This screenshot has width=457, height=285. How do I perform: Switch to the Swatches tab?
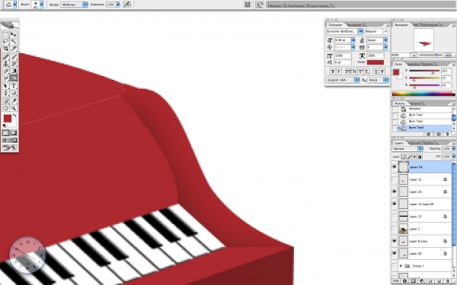414,64
